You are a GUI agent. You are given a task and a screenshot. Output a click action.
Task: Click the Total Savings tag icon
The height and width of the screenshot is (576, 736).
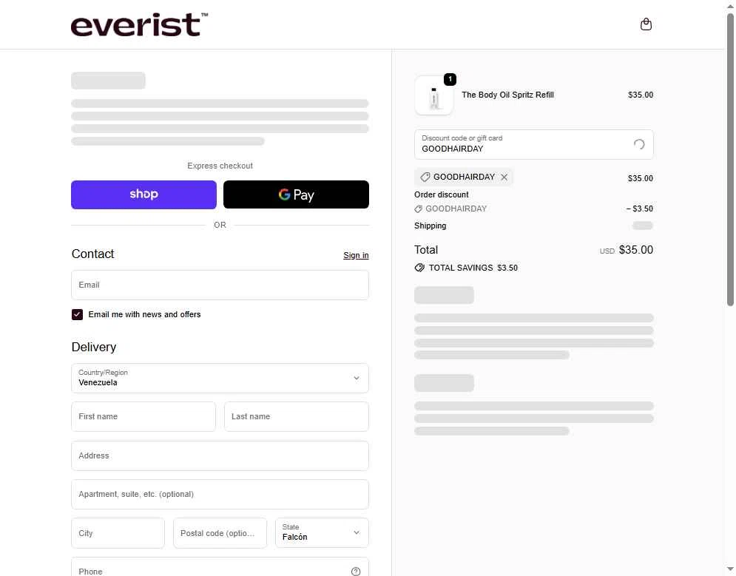click(x=419, y=268)
